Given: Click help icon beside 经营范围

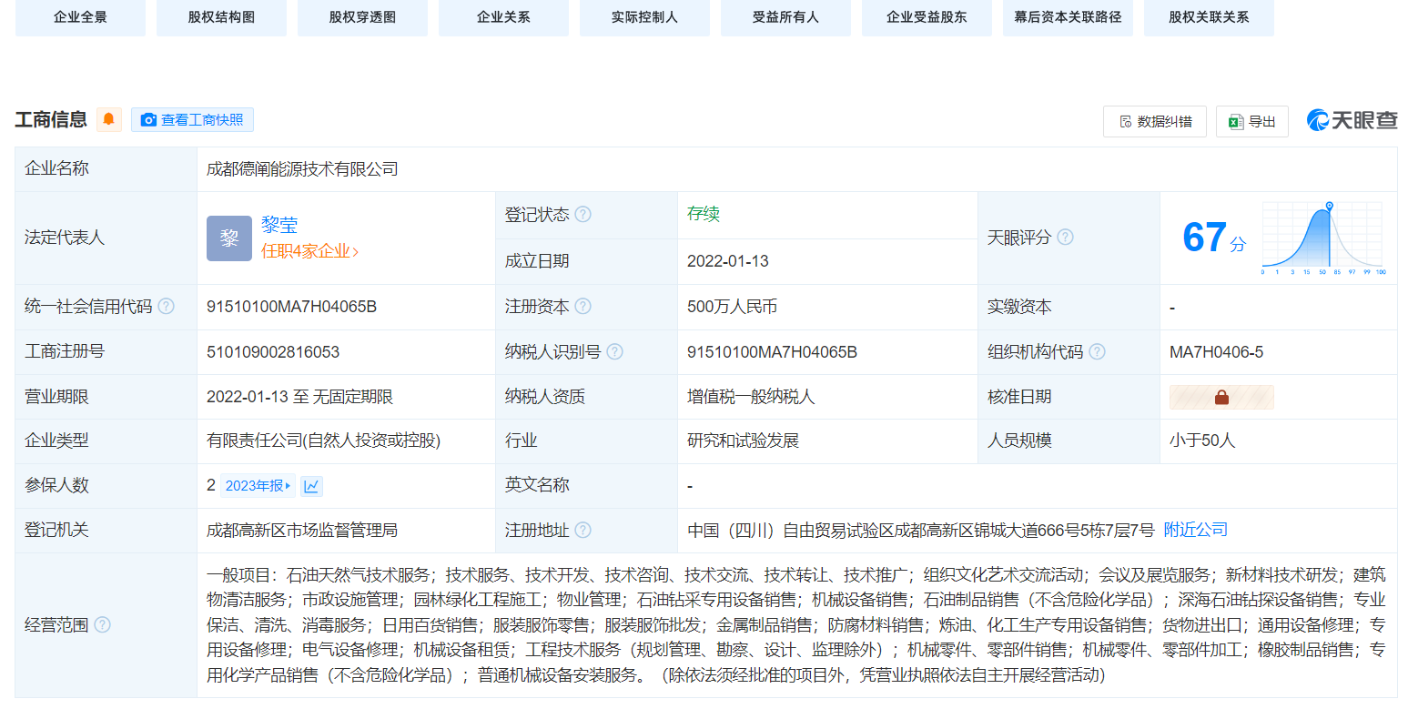Looking at the screenshot, I should coord(102,625).
